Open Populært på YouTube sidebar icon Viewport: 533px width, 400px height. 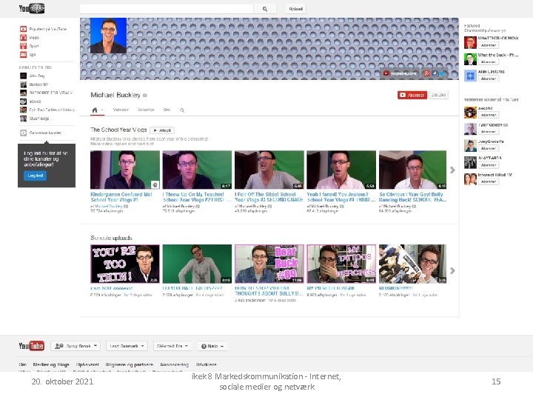pyautogui.click(x=23, y=29)
